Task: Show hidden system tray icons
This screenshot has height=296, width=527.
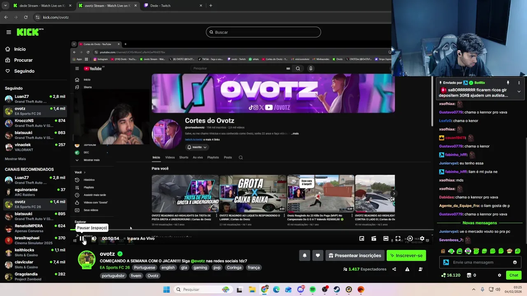Action: [473, 289]
